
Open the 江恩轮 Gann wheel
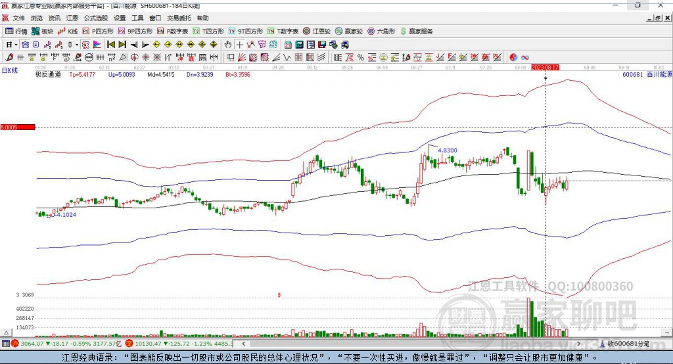coord(317,32)
